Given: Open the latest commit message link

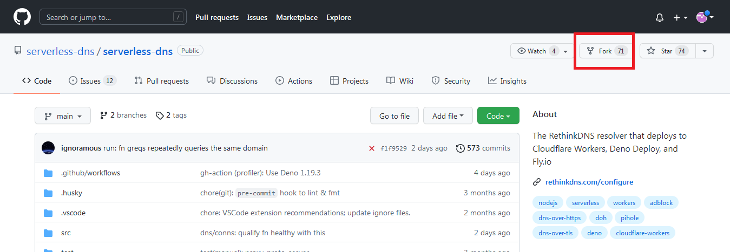Looking at the screenshot, I should coord(186,148).
